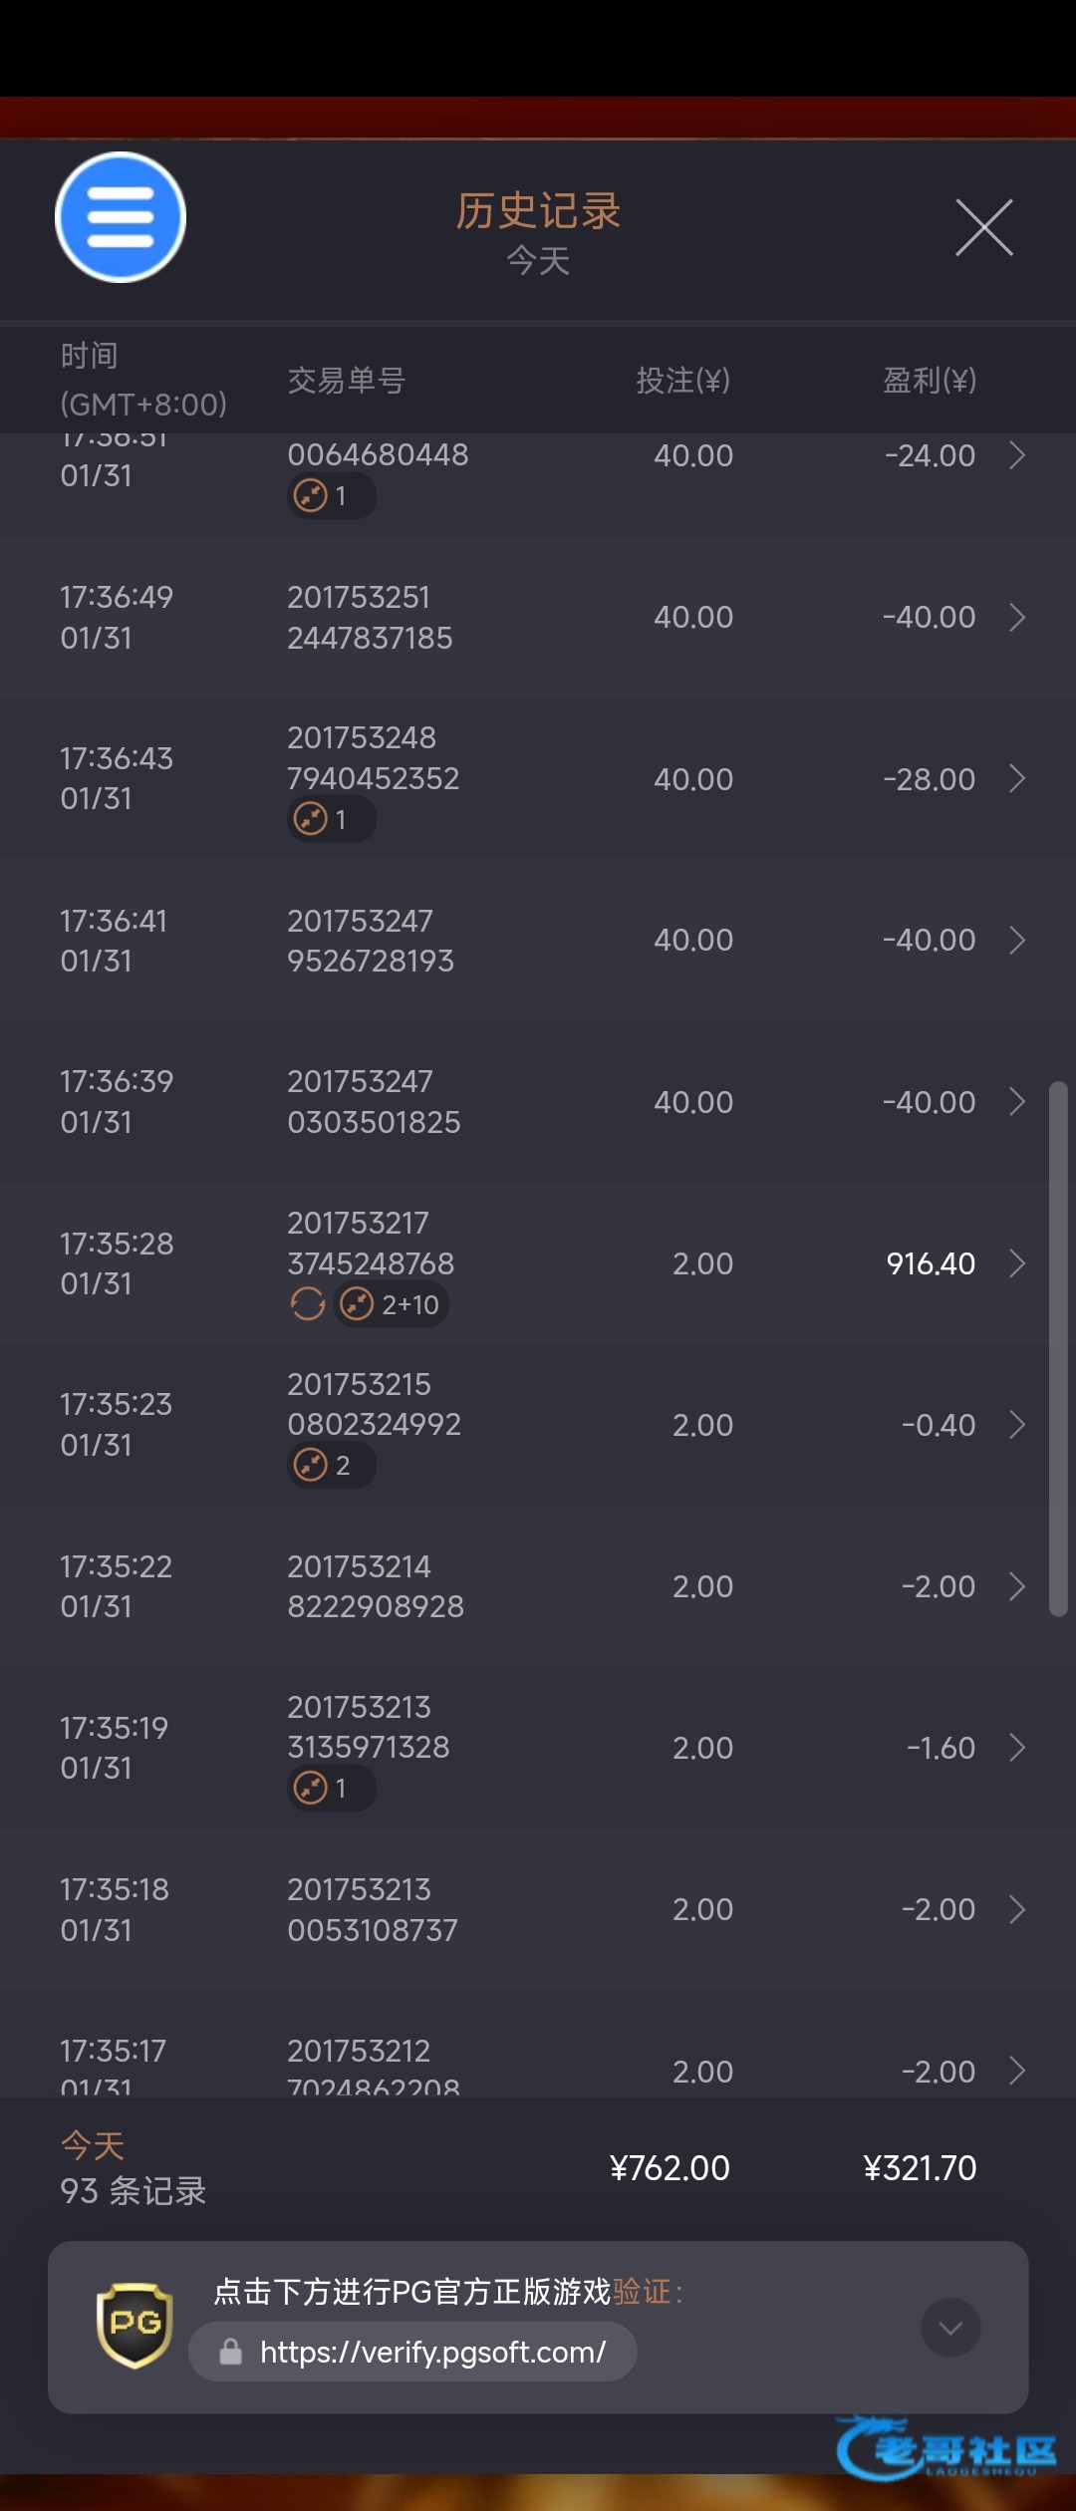Click the free spins icon on 916.40 record

pos(357,1303)
